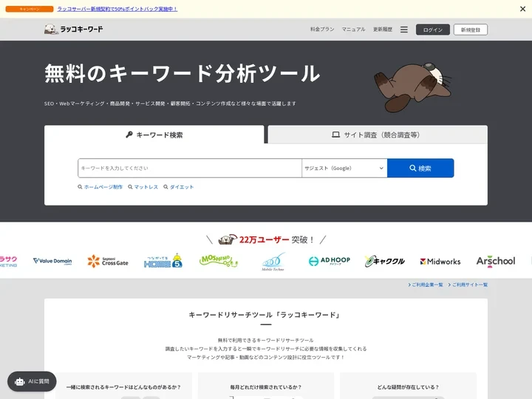Click the MOSHIMO logo
The image size is (532, 399).
pos(219,261)
